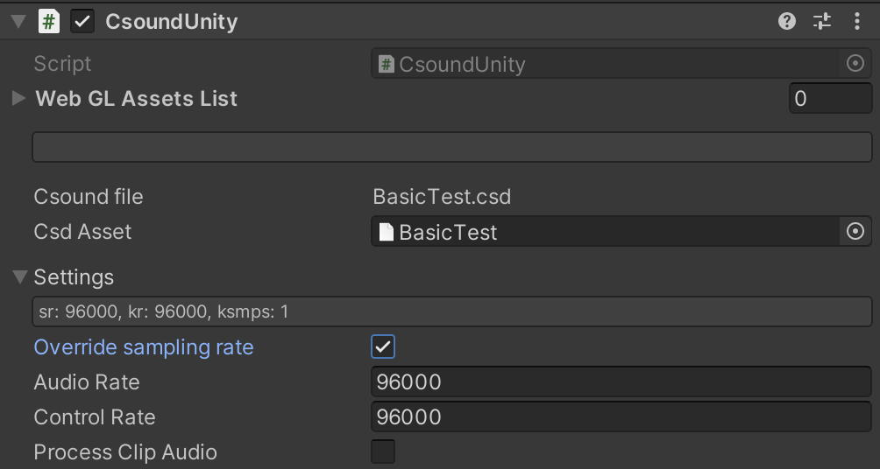Click the CsoundUnity header title
Screen dimensions: 880x469
pyautogui.click(x=171, y=22)
